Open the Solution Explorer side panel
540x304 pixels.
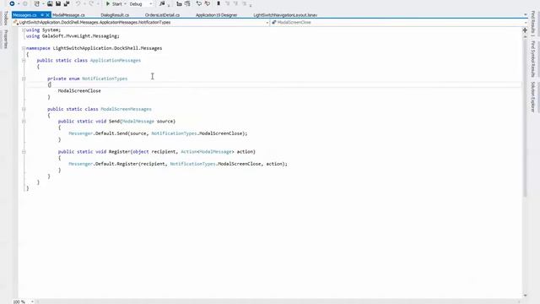click(532, 97)
